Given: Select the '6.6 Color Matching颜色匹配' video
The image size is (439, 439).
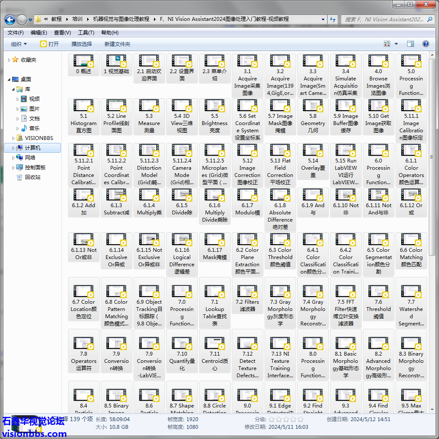Looking at the screenshot, I should point(411,251).
